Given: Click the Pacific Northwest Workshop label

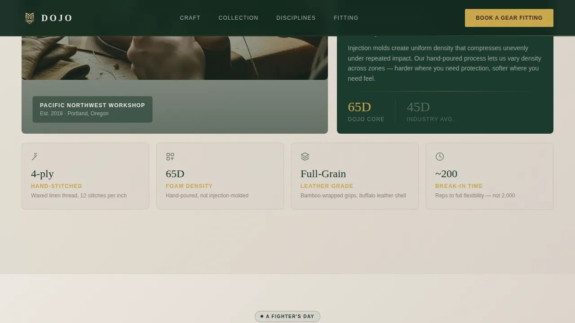Looking at the screenshot, I should [x=92, y=109].
